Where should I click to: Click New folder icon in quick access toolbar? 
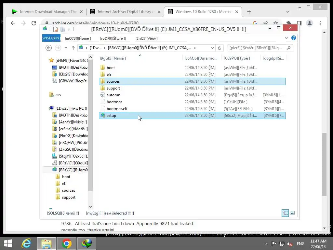[x=63, y=29]
